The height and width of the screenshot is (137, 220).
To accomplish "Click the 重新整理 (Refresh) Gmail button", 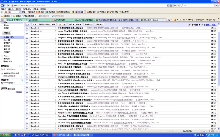I will coord(99,24).
